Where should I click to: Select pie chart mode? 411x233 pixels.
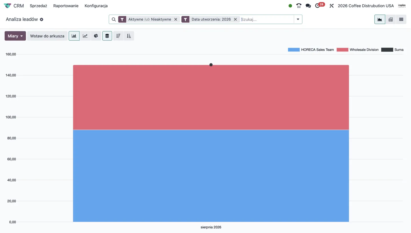point(96,36)
